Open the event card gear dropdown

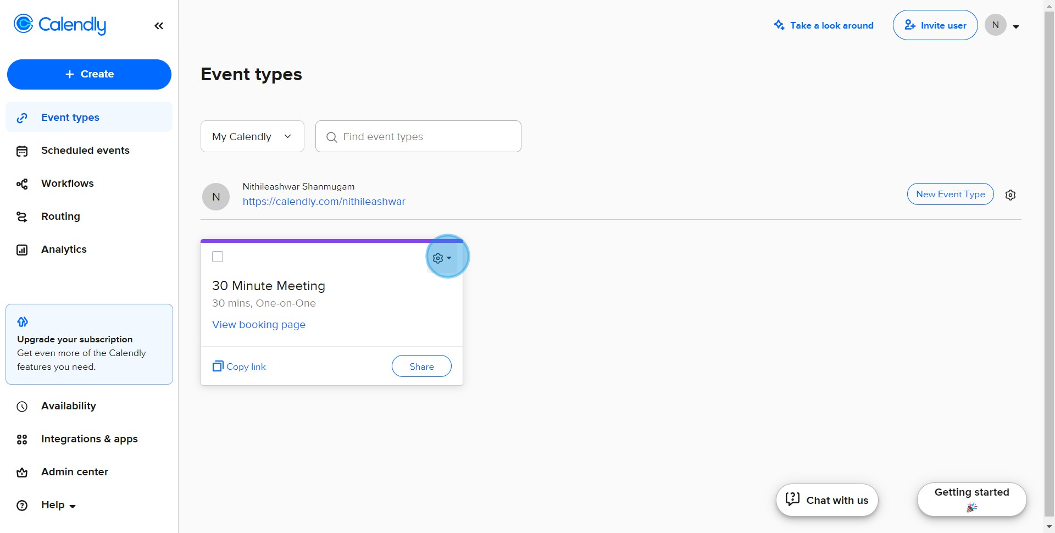pyautogui.click(x=442, y=258)
